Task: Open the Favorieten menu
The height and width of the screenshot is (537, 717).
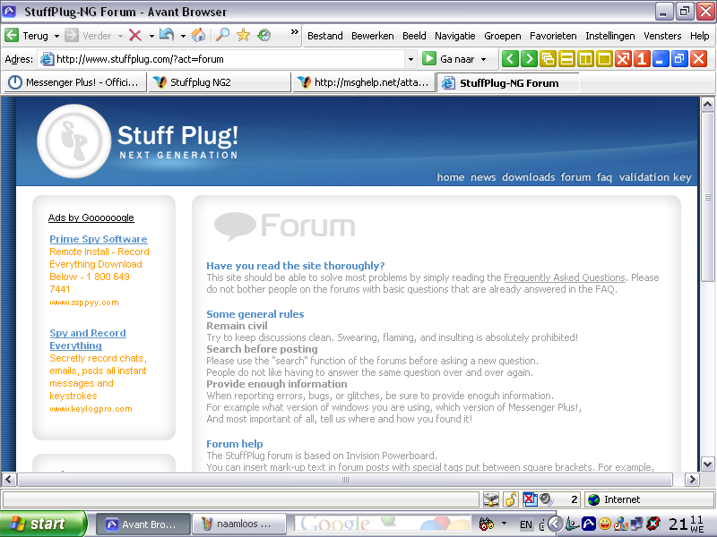Action: pos(553,36)
